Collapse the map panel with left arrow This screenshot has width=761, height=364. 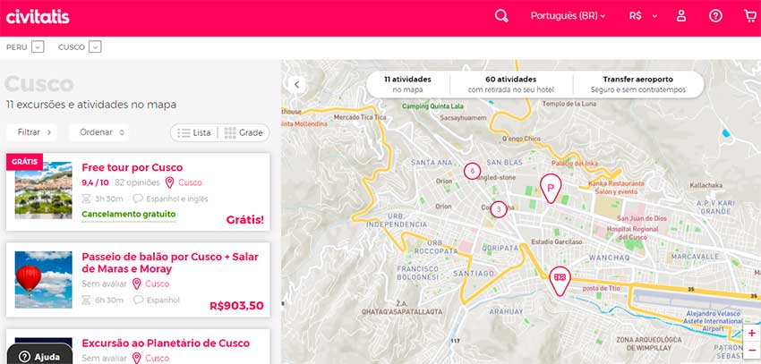(296, 85)
